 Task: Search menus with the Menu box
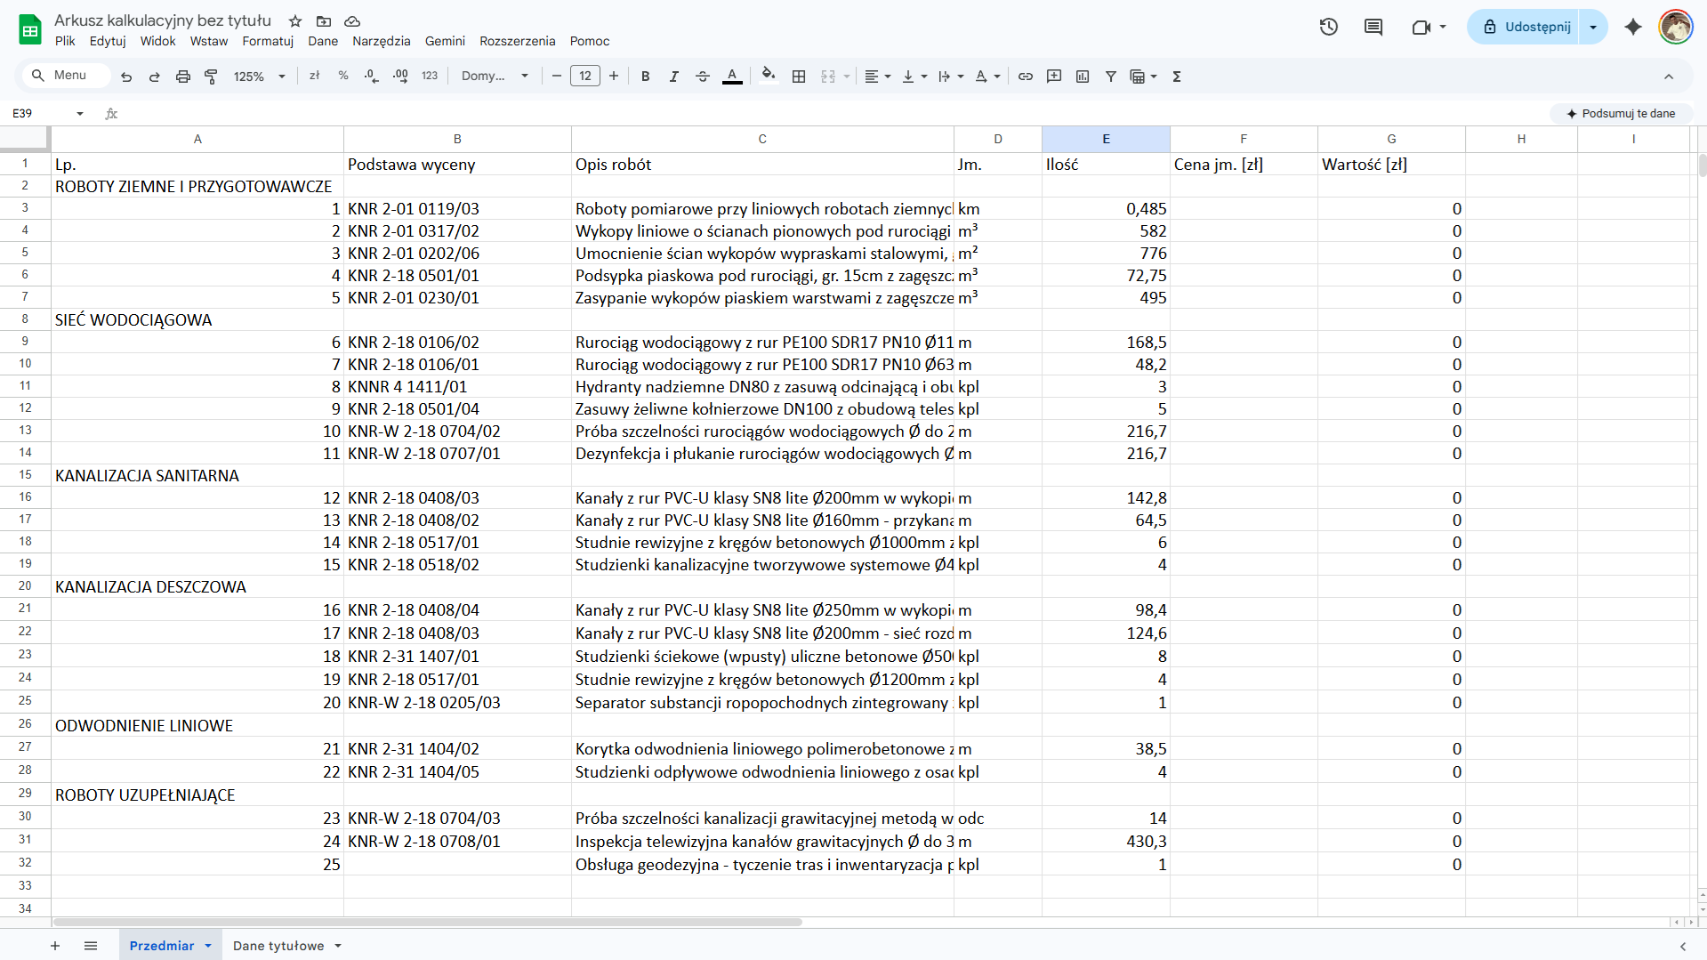click(x=68, y=76)
